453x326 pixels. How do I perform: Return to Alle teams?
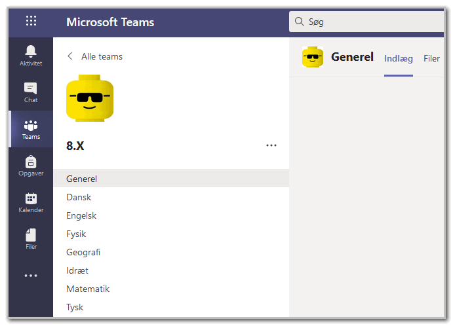[102, 56]
